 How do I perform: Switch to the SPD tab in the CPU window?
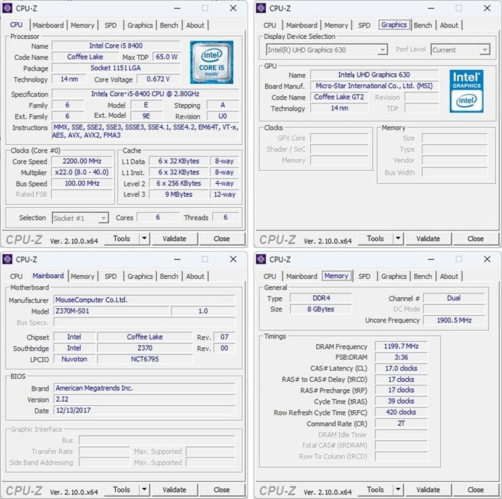click(111, 25)
